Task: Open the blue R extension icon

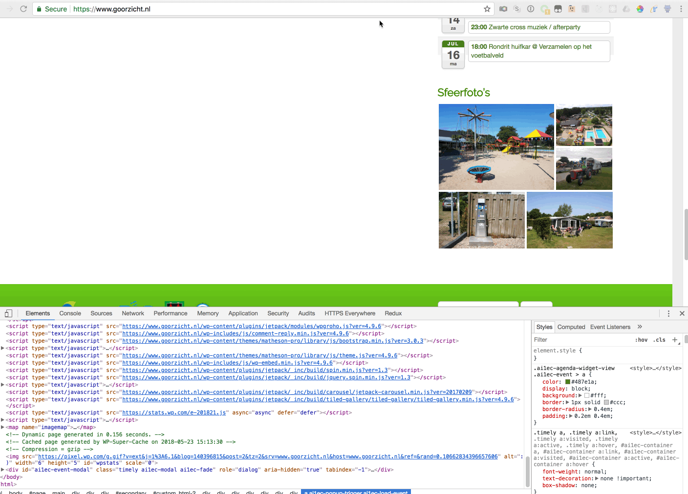Action: click(654, 9)
